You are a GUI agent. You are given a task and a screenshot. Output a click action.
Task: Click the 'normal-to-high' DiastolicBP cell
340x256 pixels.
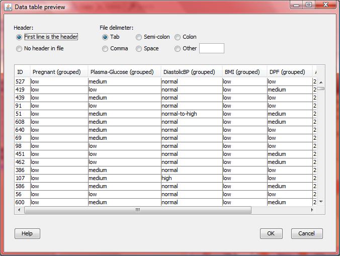point(192,114)
